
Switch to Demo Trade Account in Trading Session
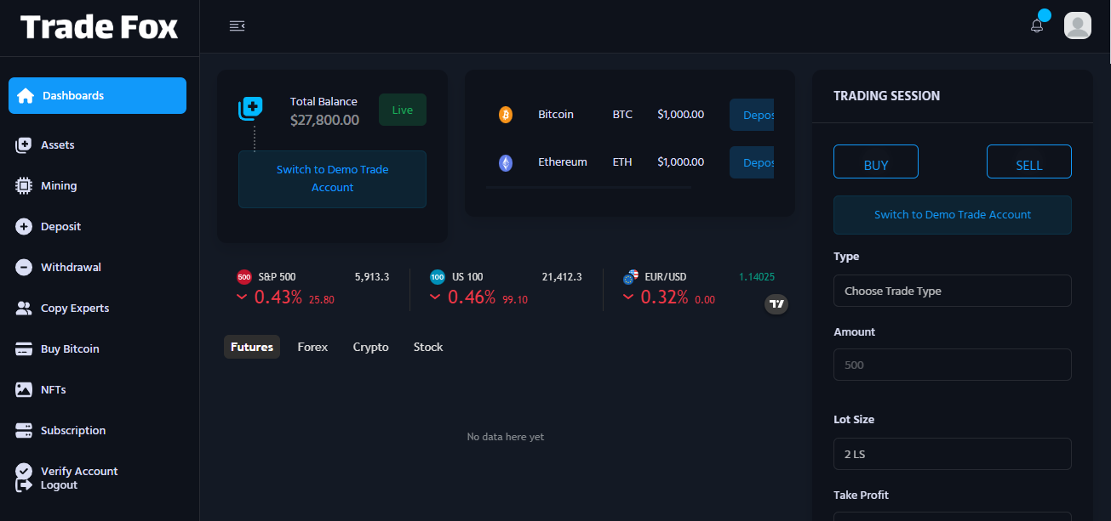tap(952, 215)
